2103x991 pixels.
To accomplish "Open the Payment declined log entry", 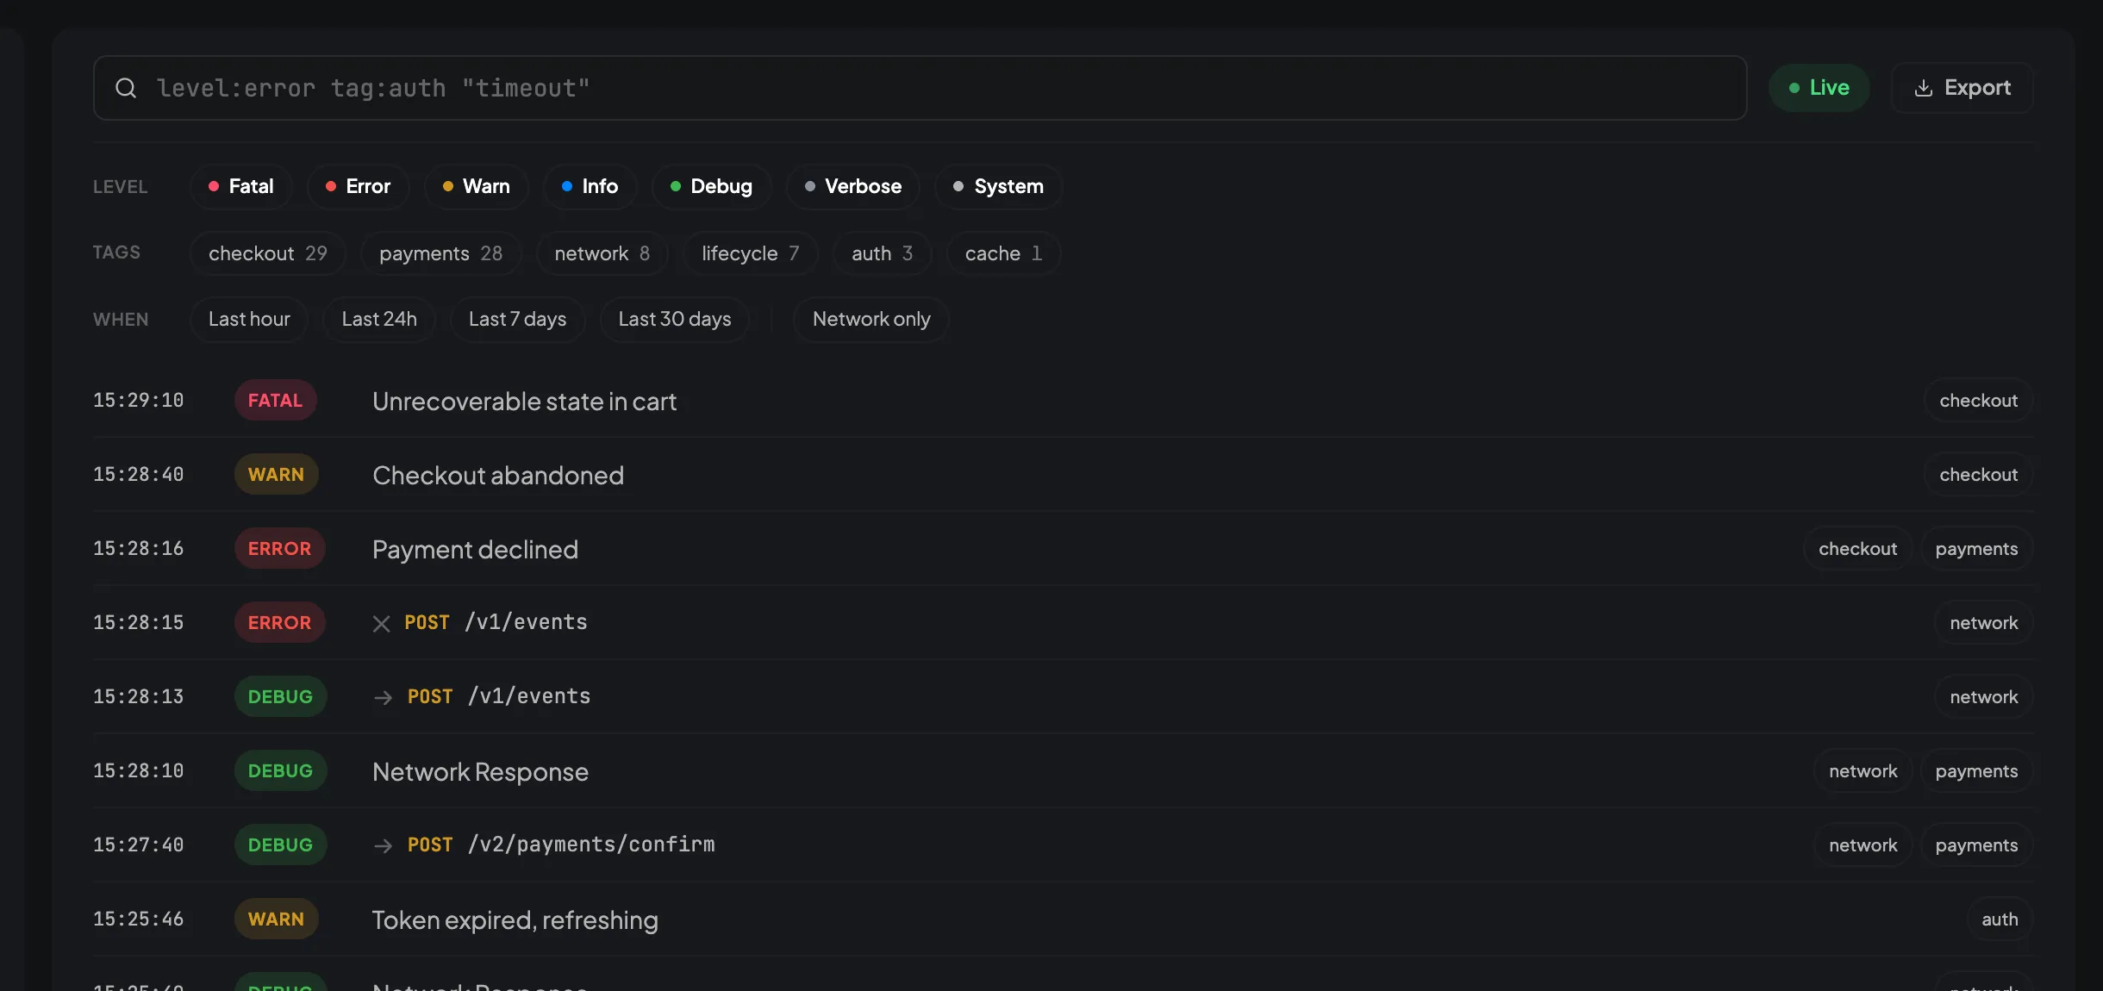I will (1063, 549).
